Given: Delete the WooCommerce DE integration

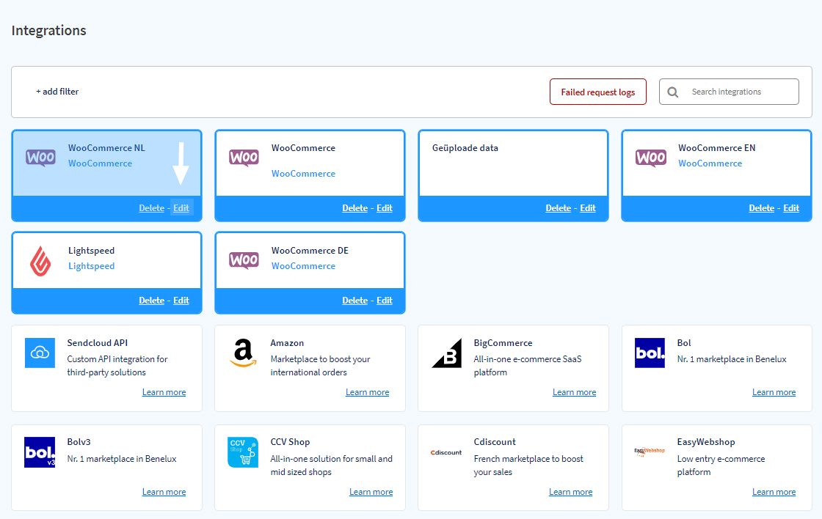Looking at the screenshot, I should pos(355,300).
